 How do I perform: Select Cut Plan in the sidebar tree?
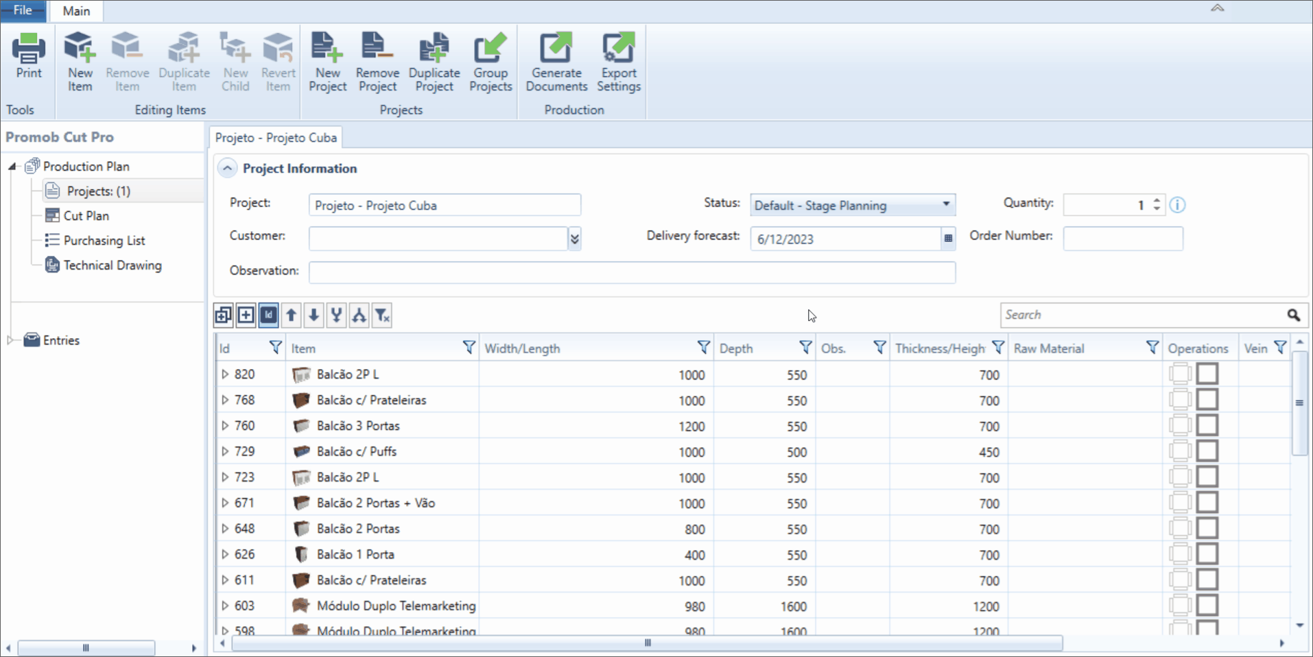click(x=86, y=215)
